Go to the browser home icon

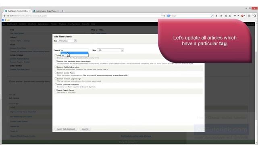point(221,16)
